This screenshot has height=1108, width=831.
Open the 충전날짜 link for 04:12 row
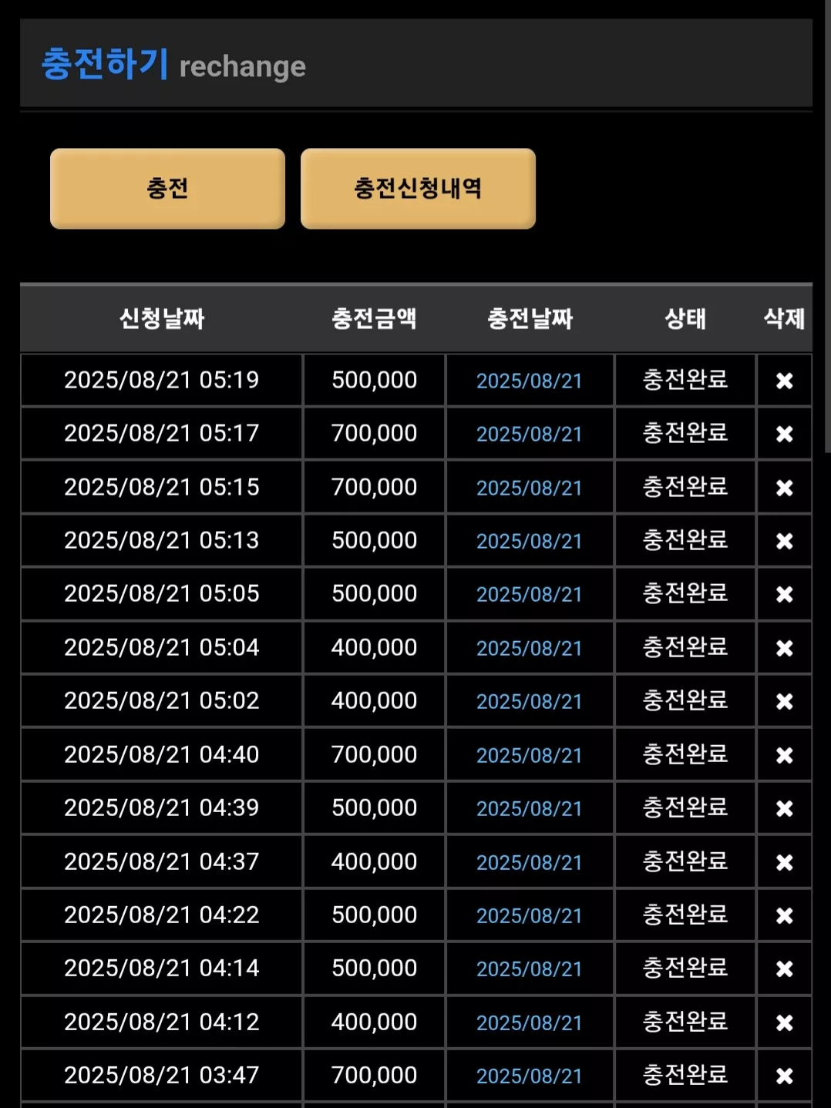[x=529, y=1022]
